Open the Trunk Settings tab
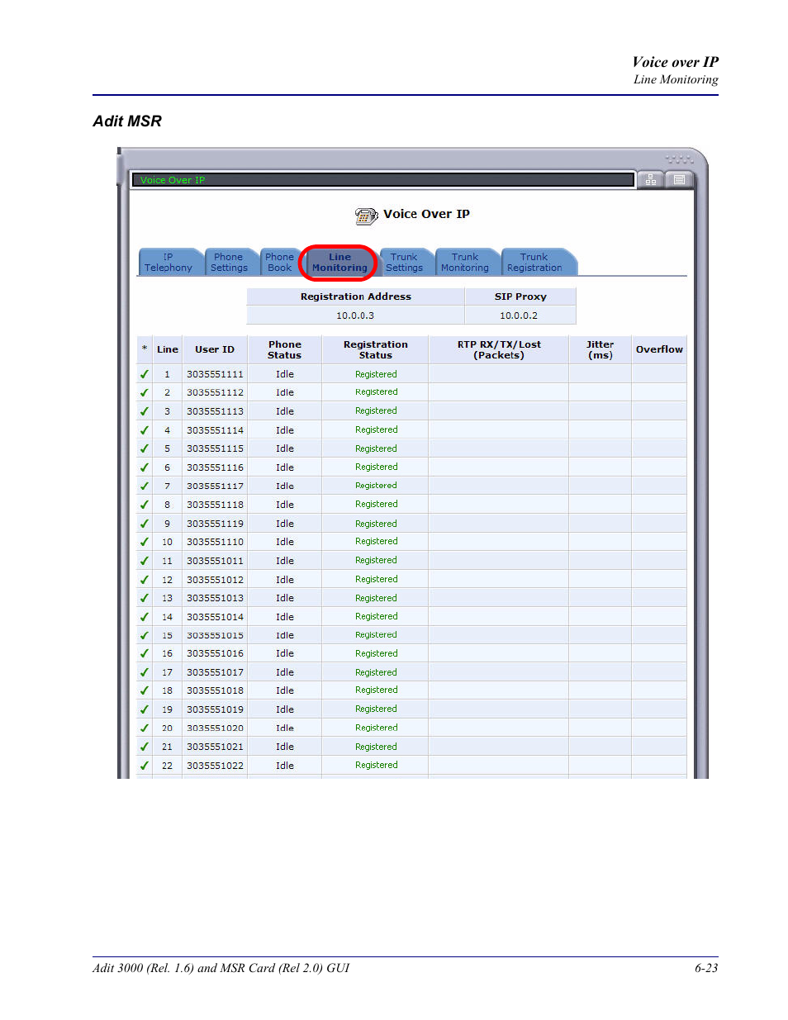The height and width of the screenshot is (1020, 788). click(404, 263)
